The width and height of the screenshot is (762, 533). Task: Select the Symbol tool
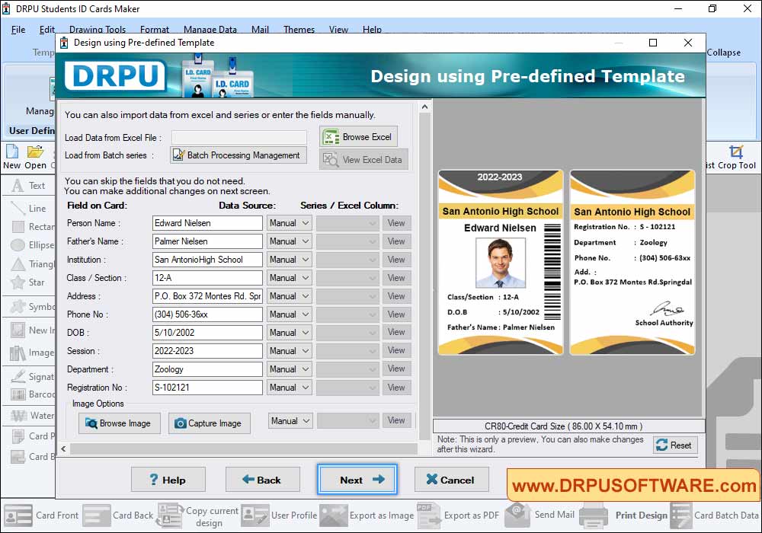(32, 307)
